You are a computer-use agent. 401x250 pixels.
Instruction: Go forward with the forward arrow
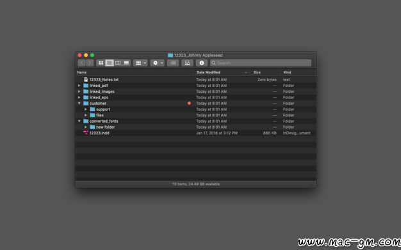90,63
